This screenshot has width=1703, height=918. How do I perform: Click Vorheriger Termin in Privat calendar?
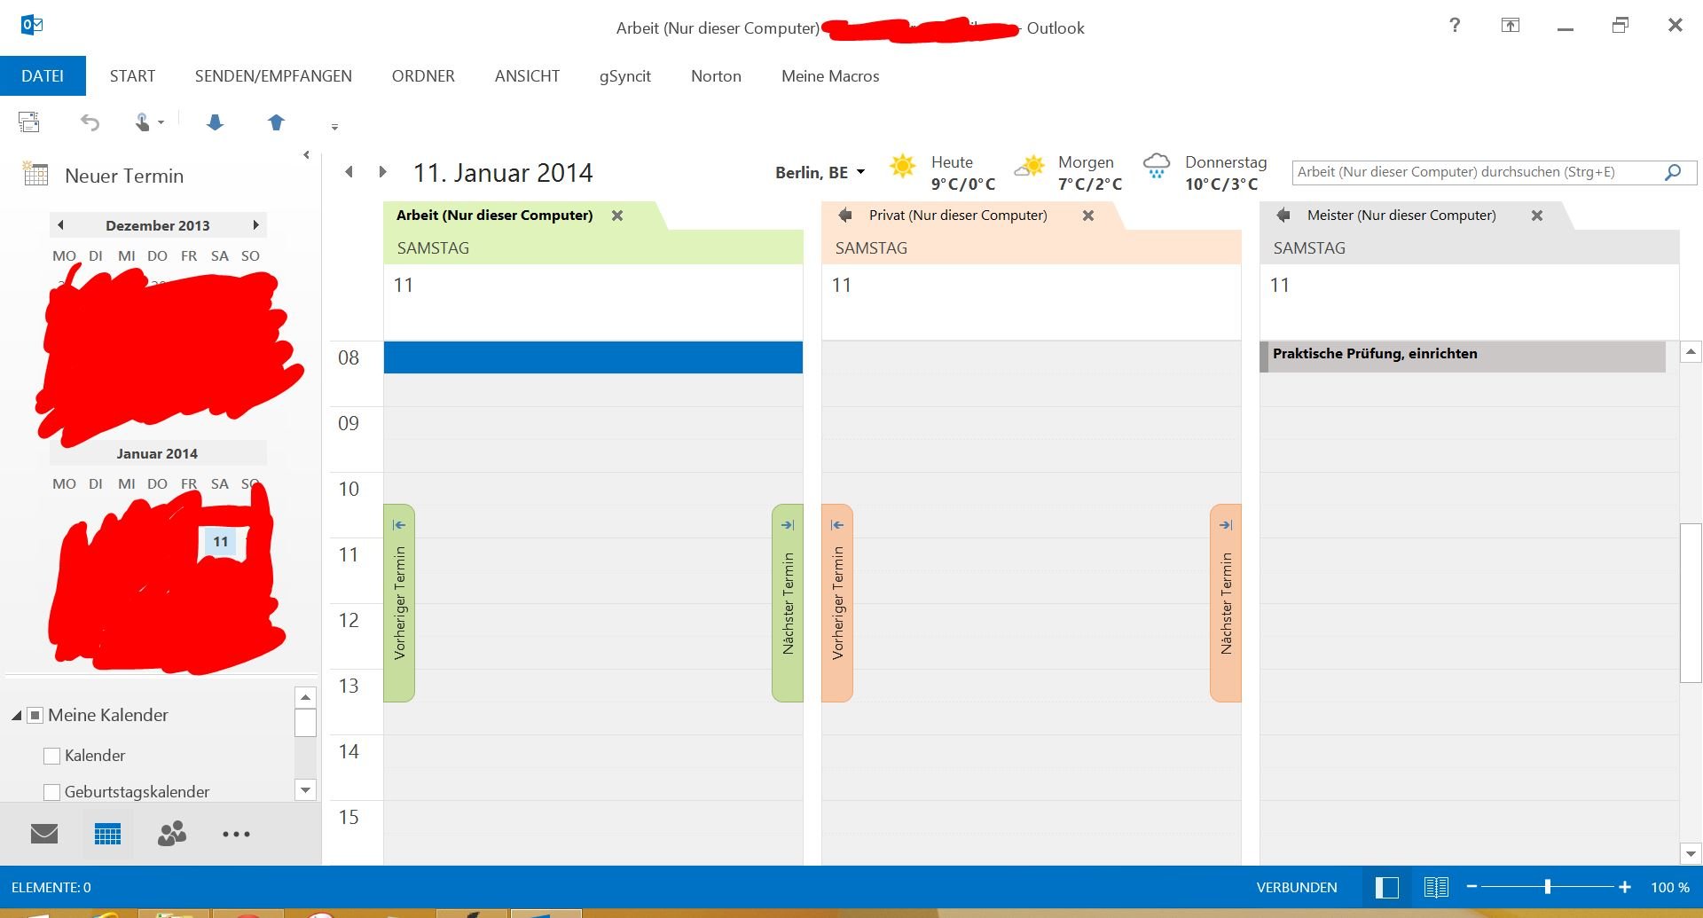[x=837, y=603]
